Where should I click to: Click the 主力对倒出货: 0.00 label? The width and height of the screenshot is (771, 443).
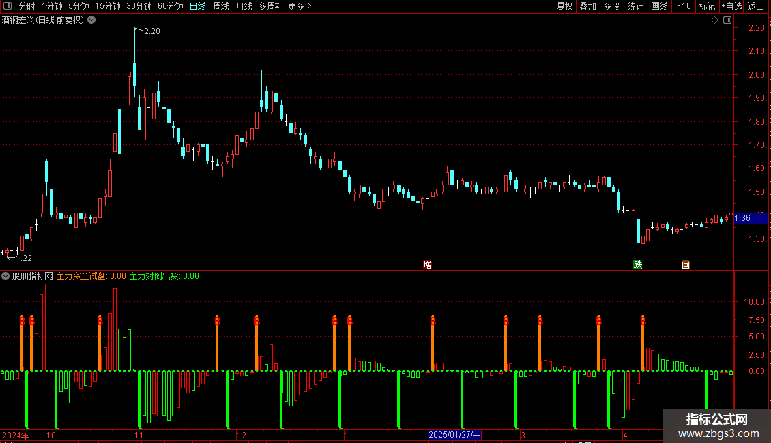tap(164, 276)
